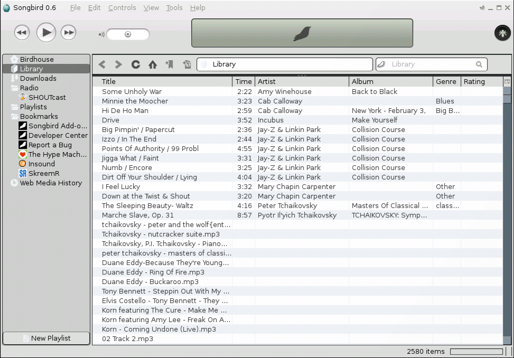This screenshot has width=514, height=358.
Task: Go to the home page
Action: [153, 64]
